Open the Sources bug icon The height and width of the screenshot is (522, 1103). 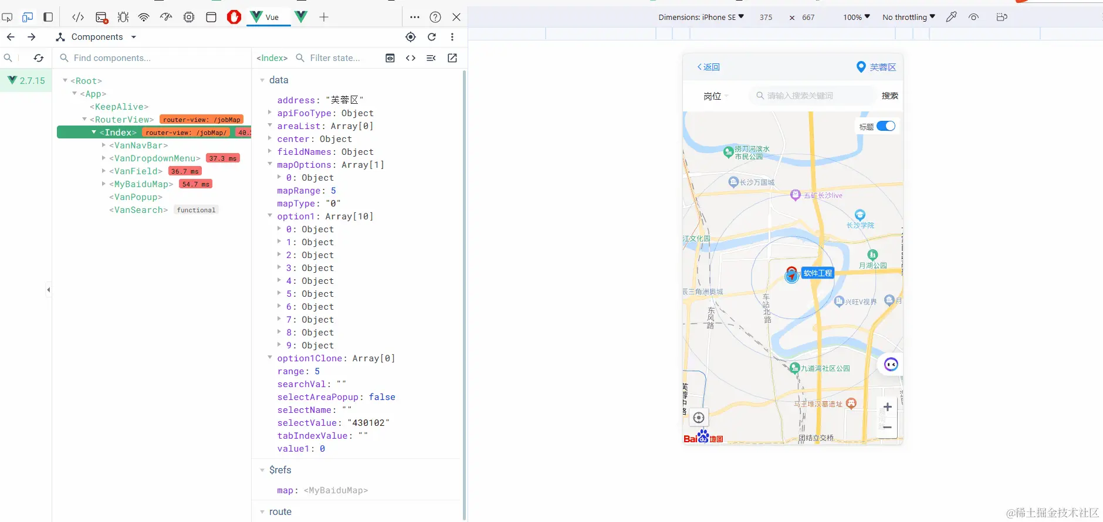click(123, 17)
